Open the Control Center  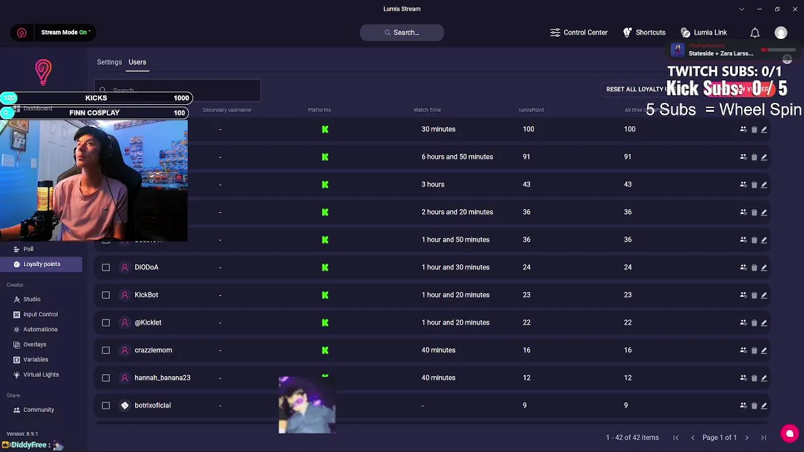(579, 33)
